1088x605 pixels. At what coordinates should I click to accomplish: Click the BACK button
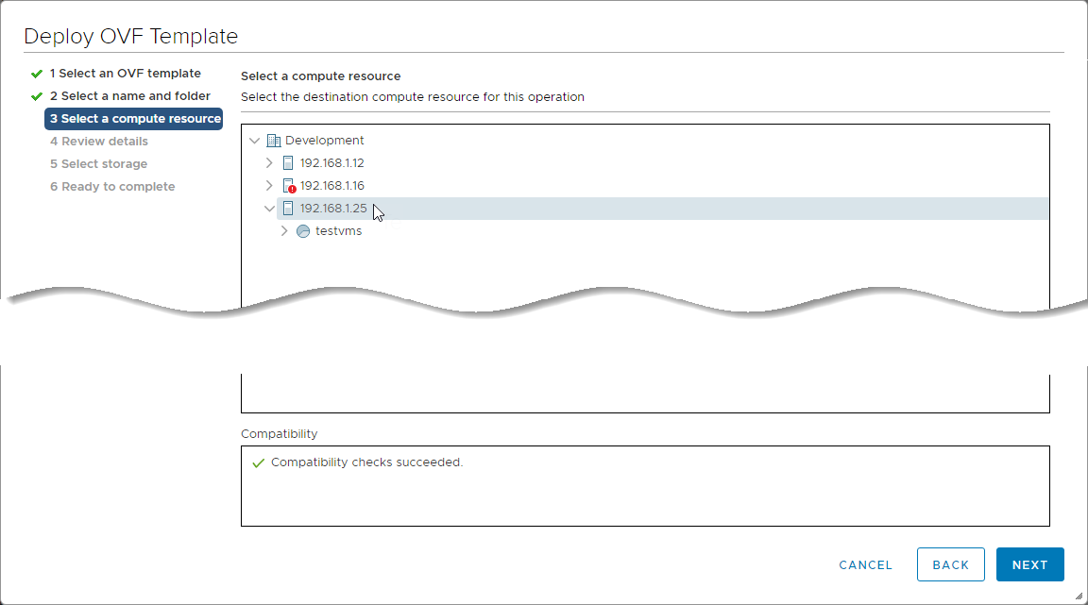coord(950,564)
